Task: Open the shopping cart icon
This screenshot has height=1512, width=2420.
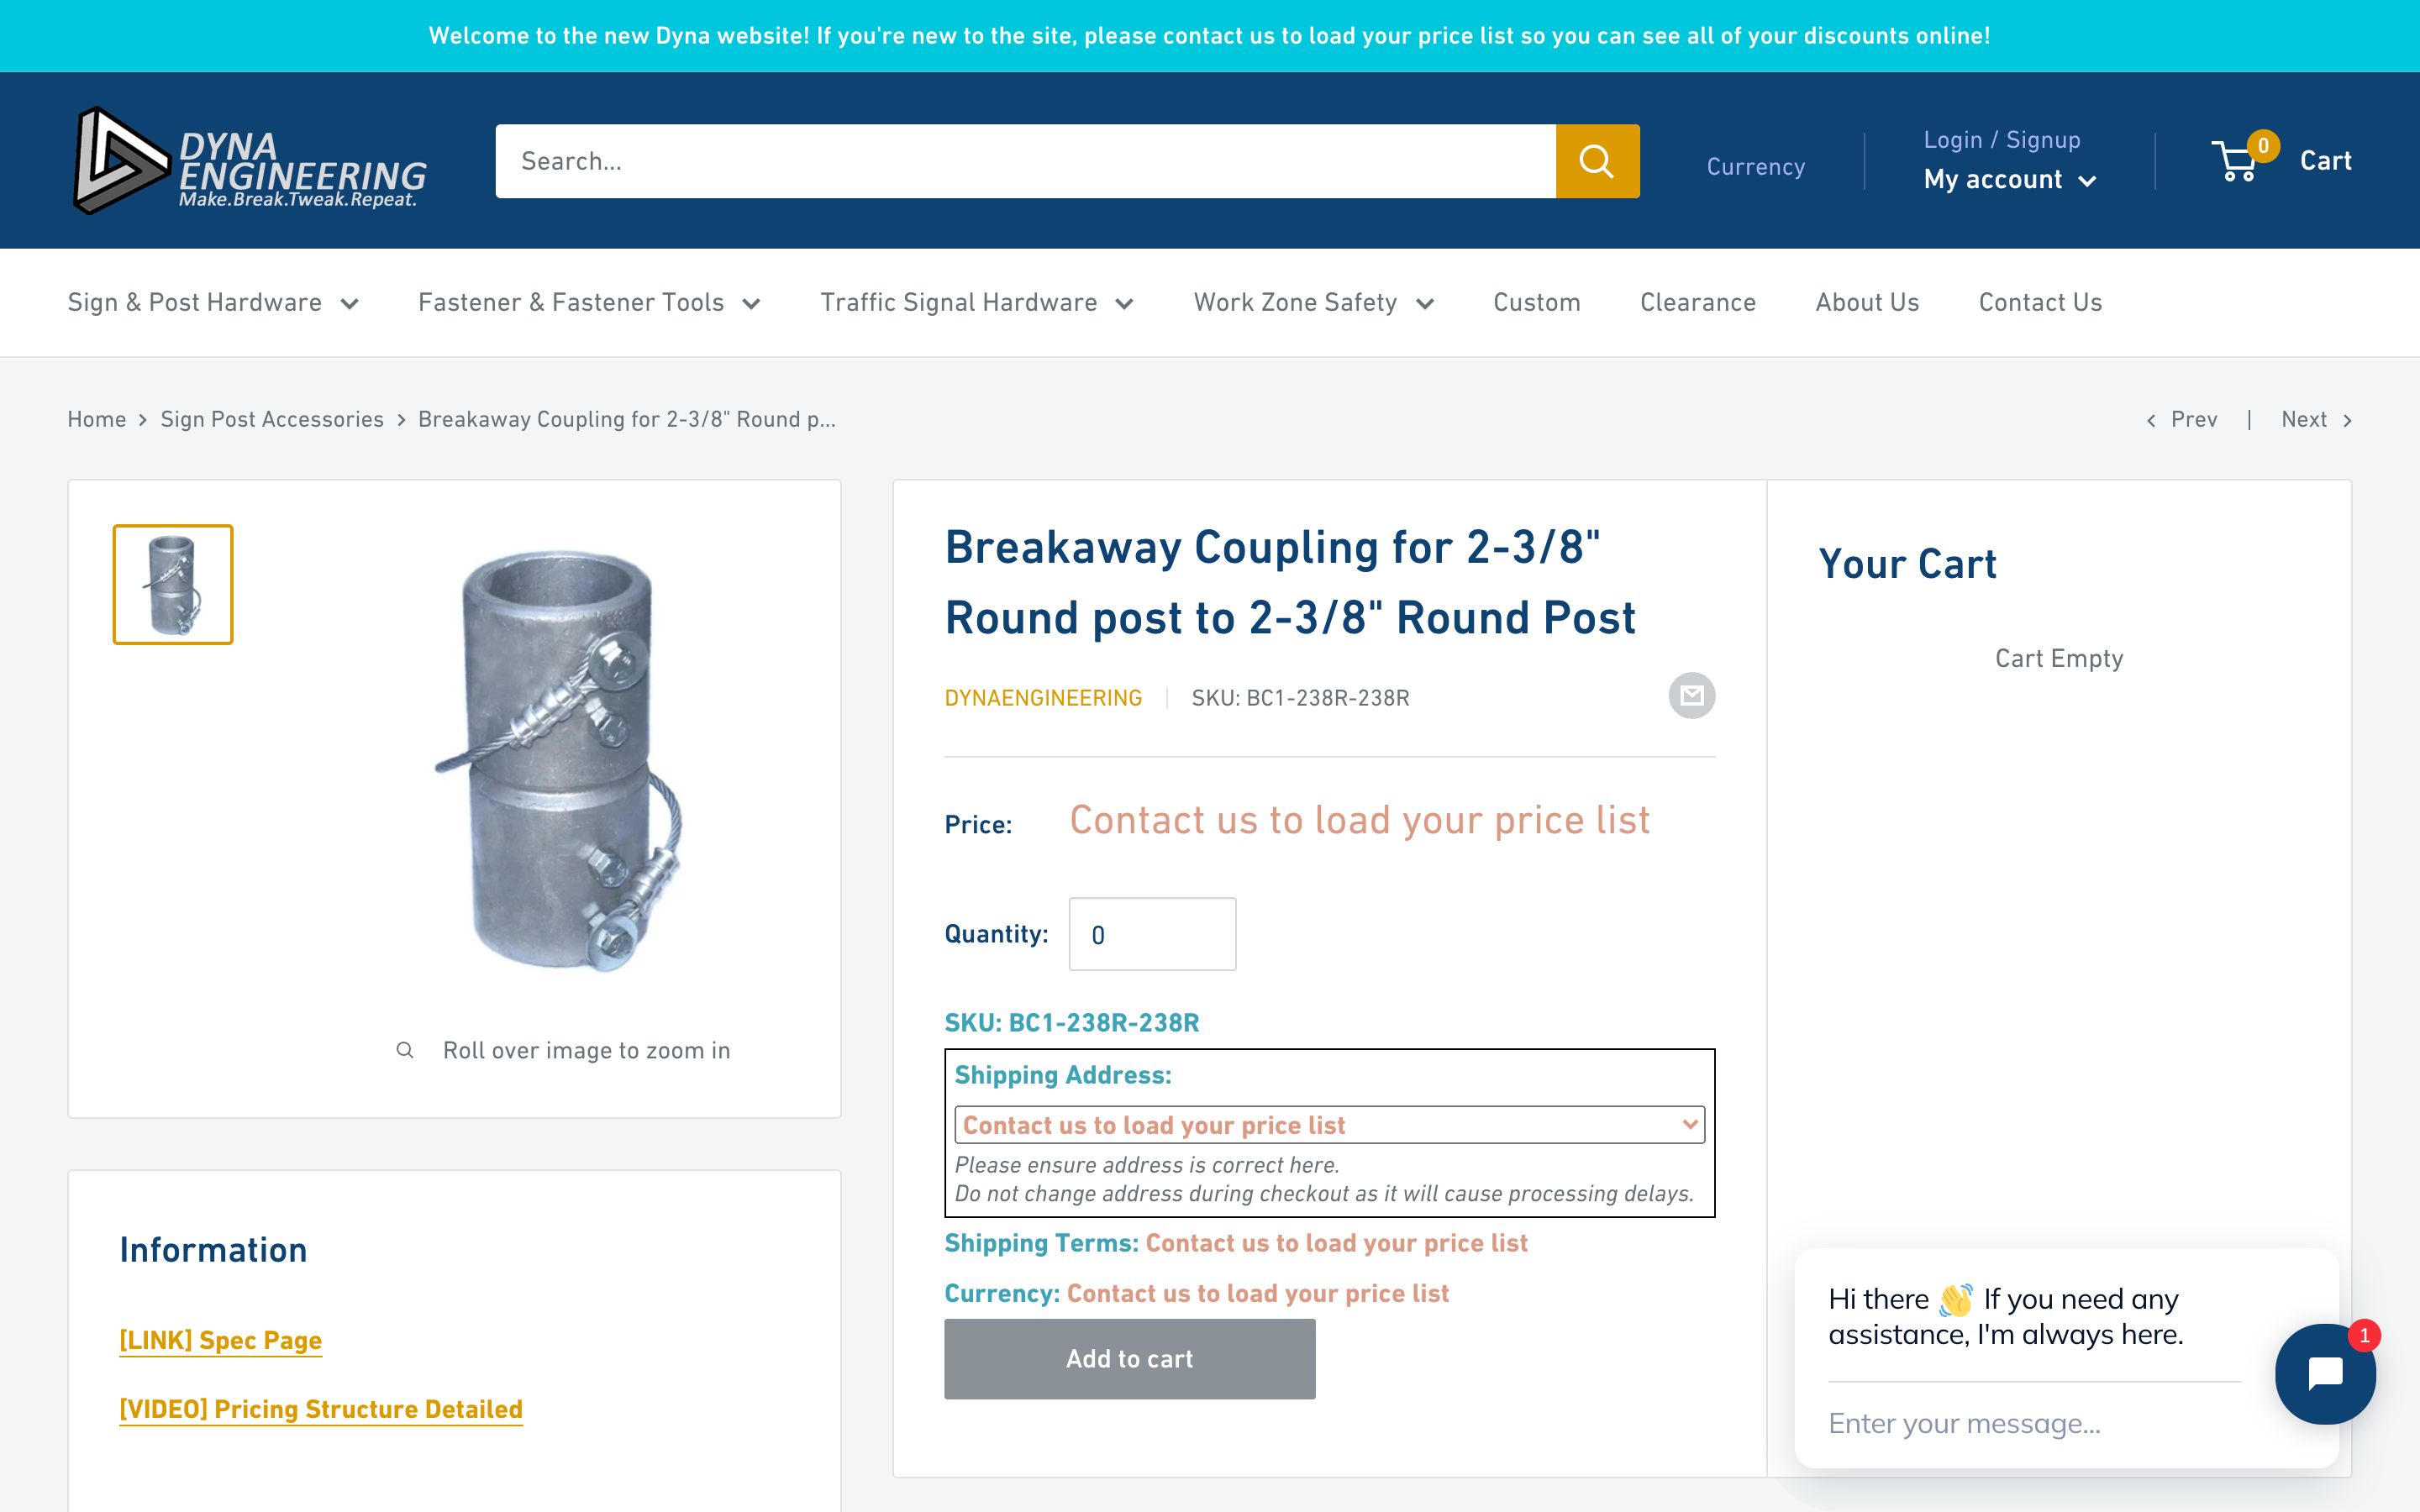Action: (x=2236, y=160)
